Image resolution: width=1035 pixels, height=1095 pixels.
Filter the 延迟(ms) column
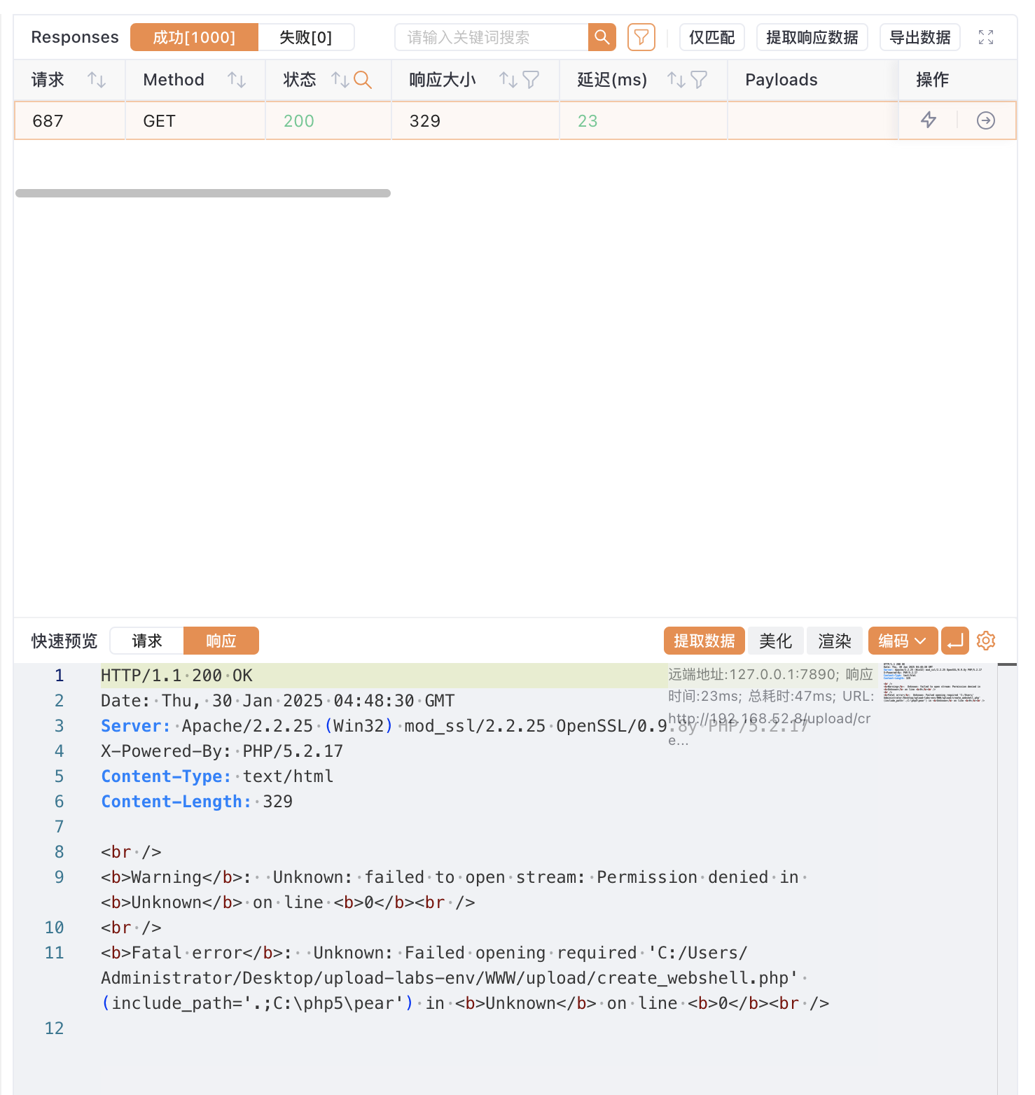click(x=699, y=80)
